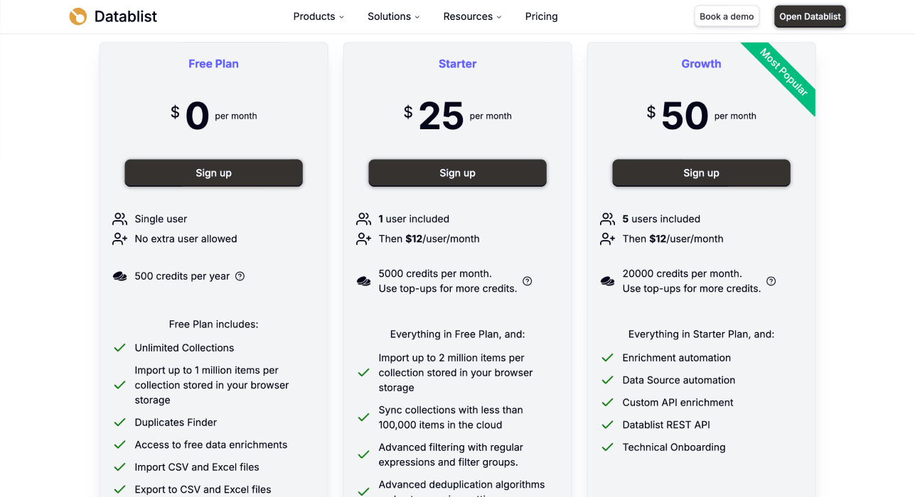Click the users icon next to '5 users included'
Screen dimensions: 915x497
[607, 219]
